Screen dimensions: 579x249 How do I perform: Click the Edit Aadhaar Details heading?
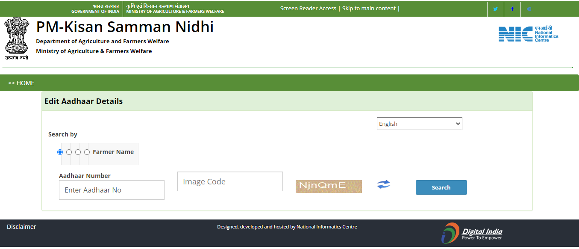click(84, 101)
